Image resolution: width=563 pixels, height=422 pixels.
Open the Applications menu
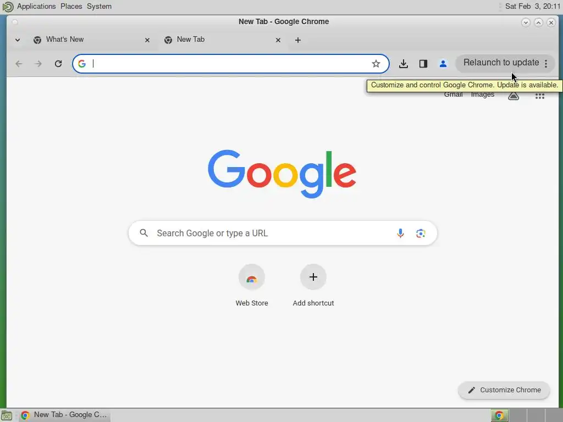(x=36, y=7)
